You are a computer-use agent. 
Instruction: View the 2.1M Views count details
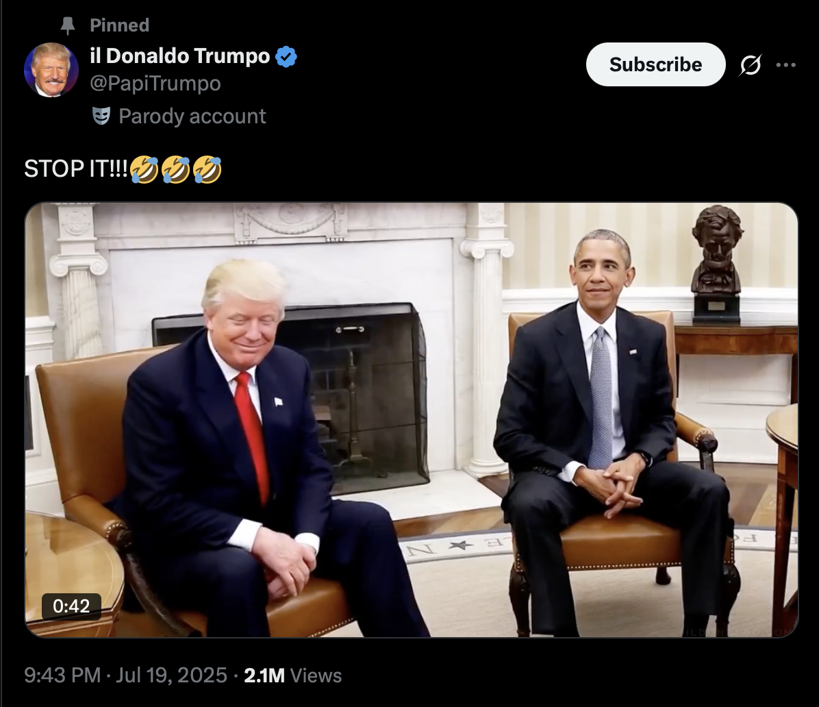pyautogui.click(x=292, y=675)
